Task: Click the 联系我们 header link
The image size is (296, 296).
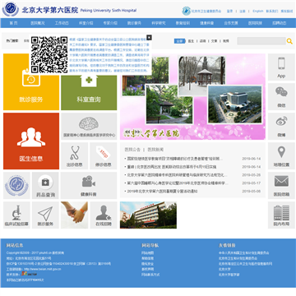Action: pos(272,12)
